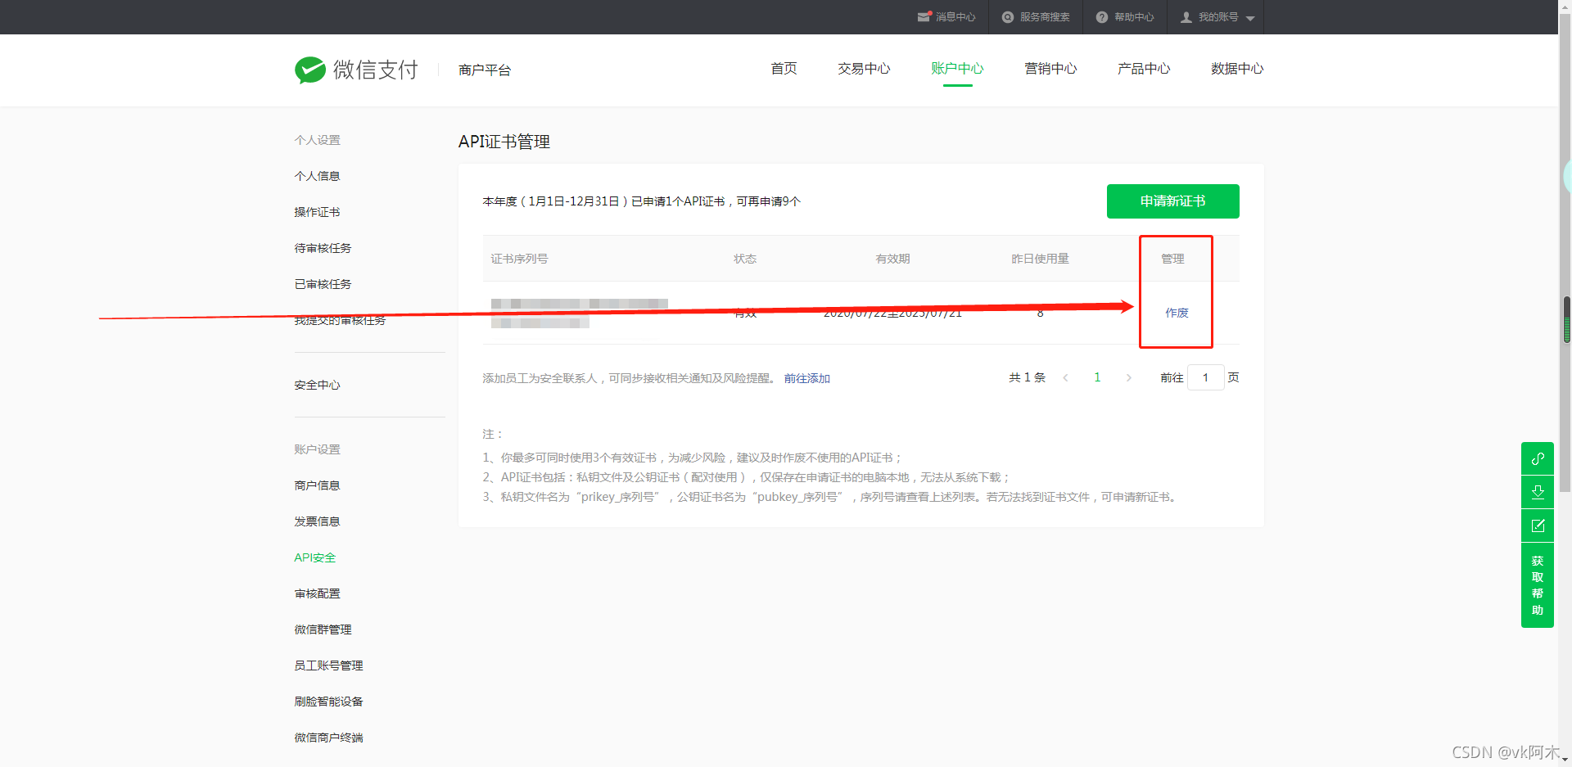Click the green 获取帮助 help button
The image size is (1572, 767).
pyautogui.click(x=1538, y=585)
